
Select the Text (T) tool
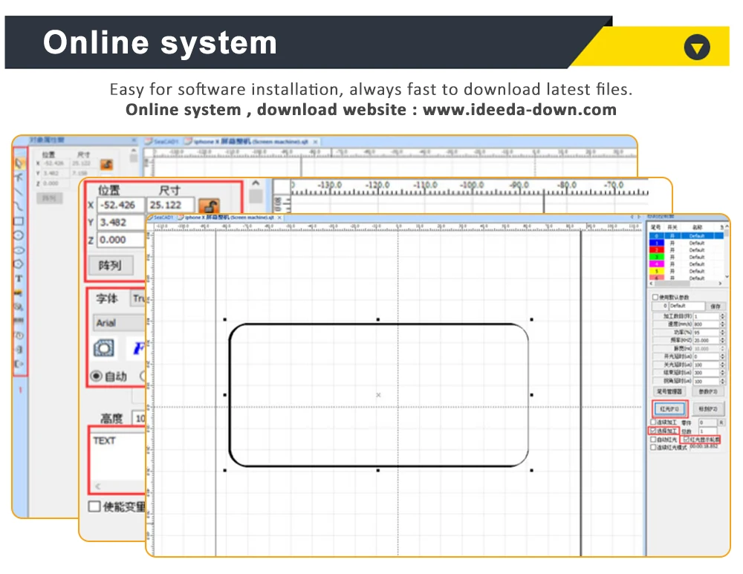[19, 278]
